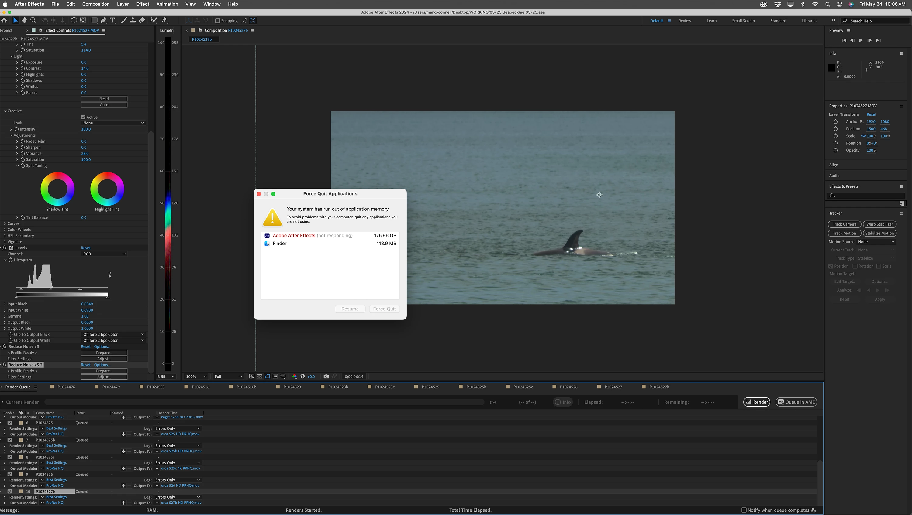
Task: Toggle transparency grid in viewer
Action: pyautogui.click(x=260, y=376)
